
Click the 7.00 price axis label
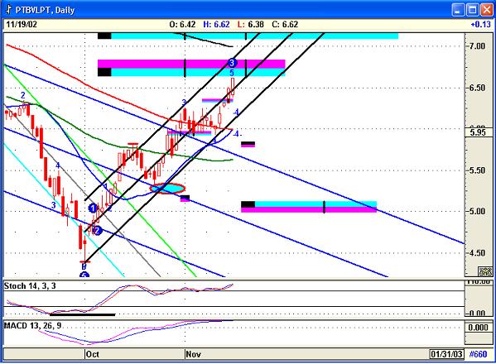pos(477,46)
